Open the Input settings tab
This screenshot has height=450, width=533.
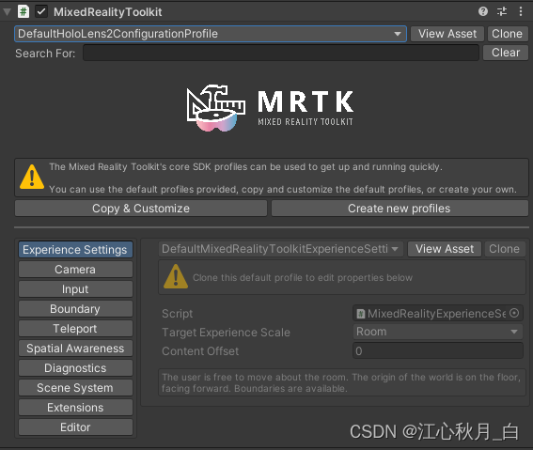tap(75, 289)
